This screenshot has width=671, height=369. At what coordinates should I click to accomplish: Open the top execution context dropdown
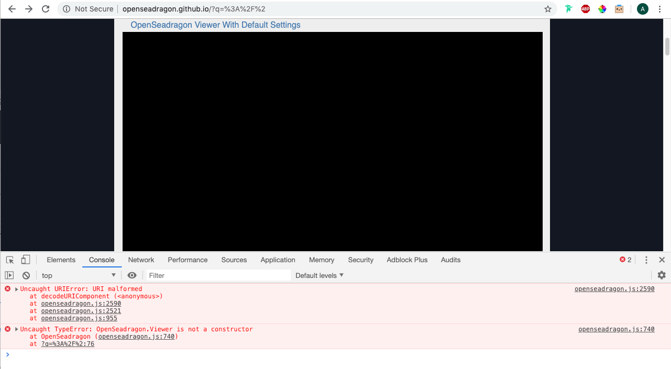pyautogui.click(x=78, y=275)
